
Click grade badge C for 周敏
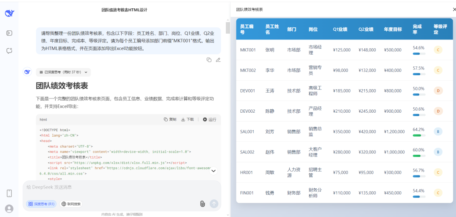click(x=438, y=172)
